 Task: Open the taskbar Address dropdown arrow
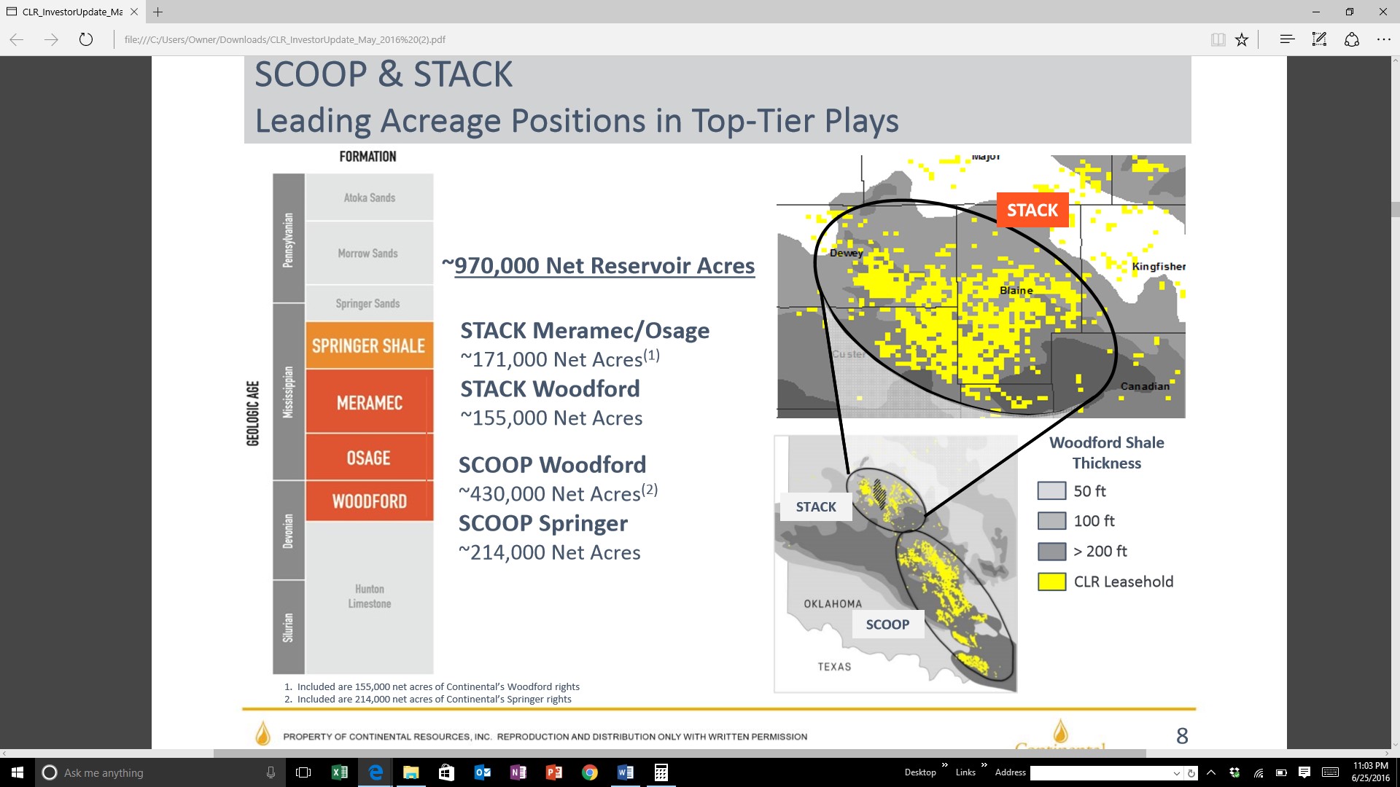1176,772
